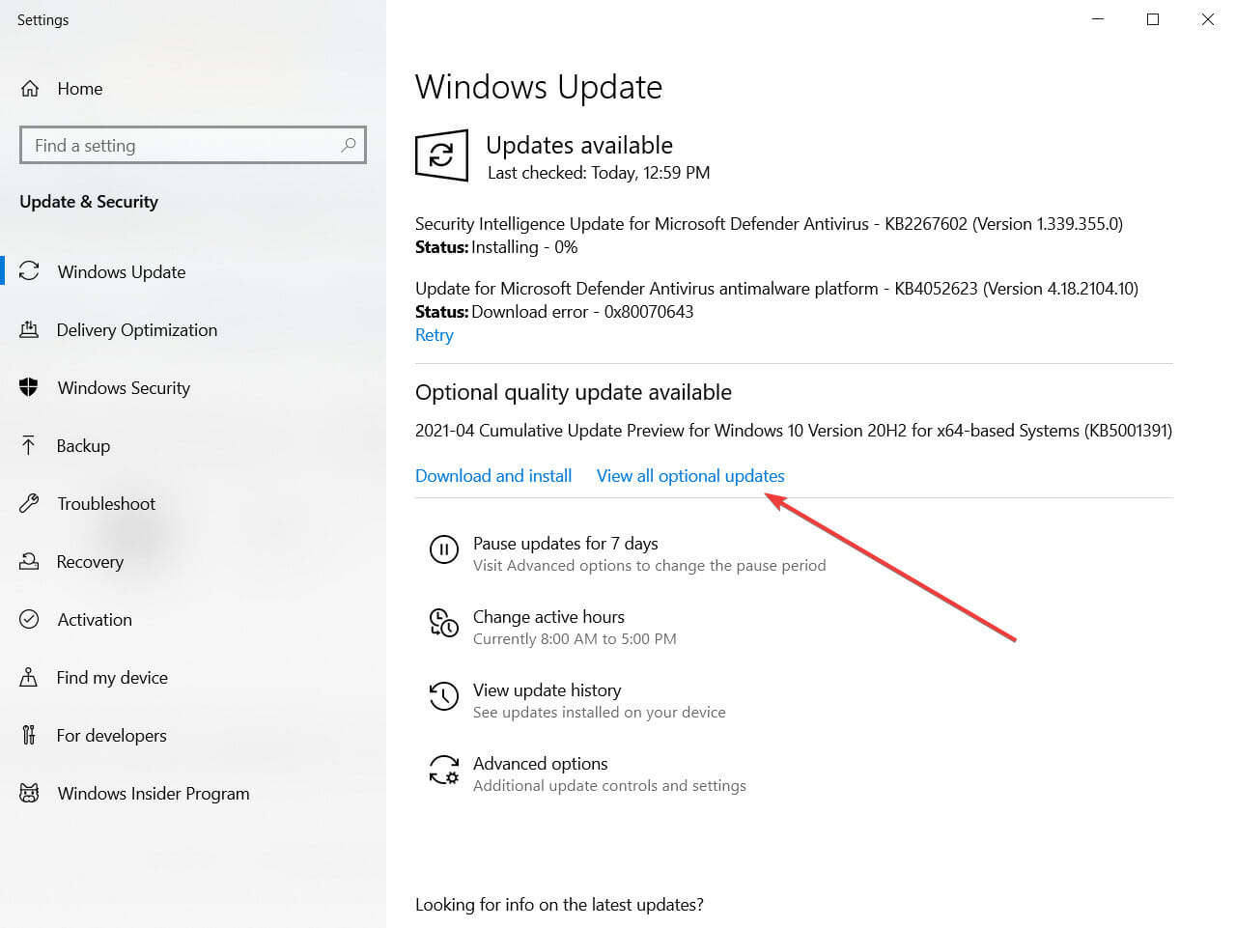Click the Delivery Optimization icon
The image size is (1236, 928).
[29, 330]
